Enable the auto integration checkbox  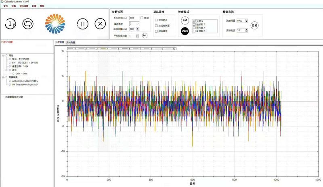(142, 18)
